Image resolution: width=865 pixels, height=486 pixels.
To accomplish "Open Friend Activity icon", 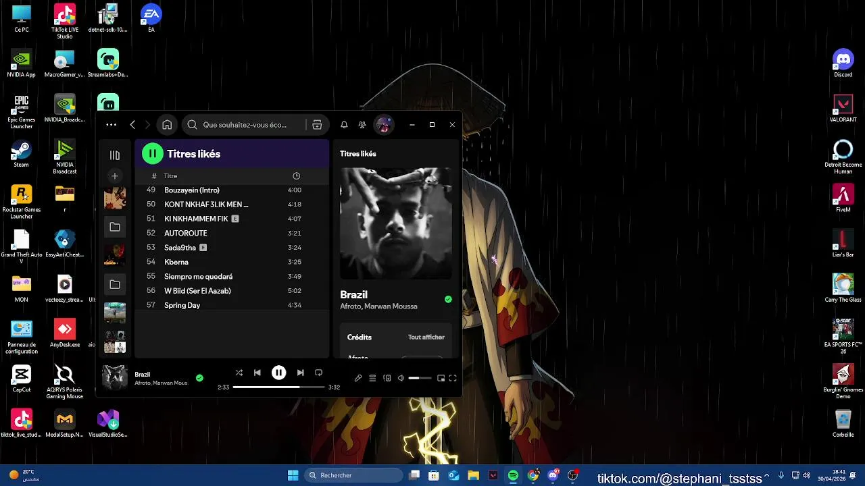I will (x=362, y=125).
